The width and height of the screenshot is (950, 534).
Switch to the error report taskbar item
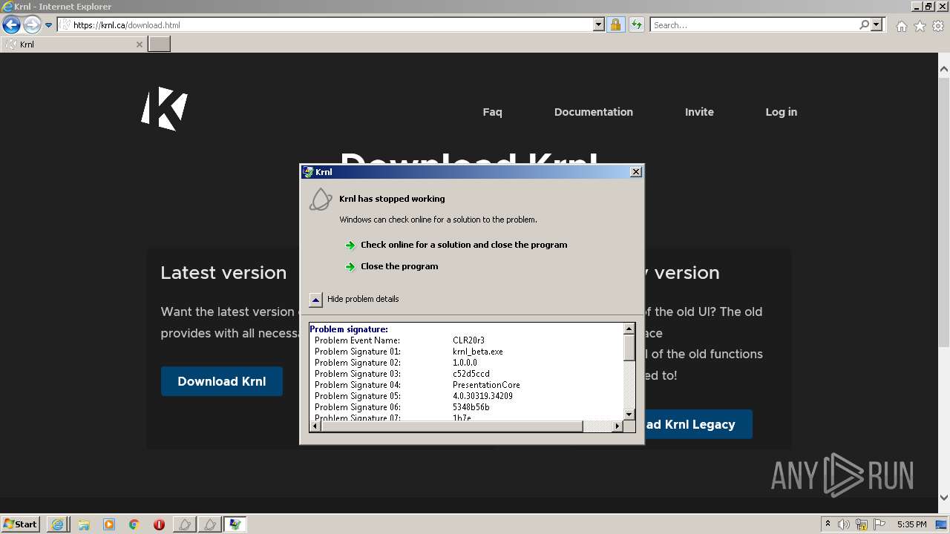point(235,524)
